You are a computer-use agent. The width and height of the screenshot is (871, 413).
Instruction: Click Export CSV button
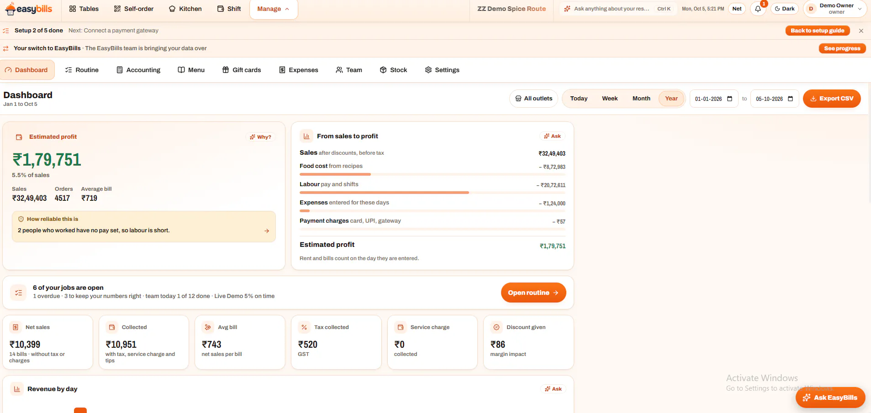832,99
